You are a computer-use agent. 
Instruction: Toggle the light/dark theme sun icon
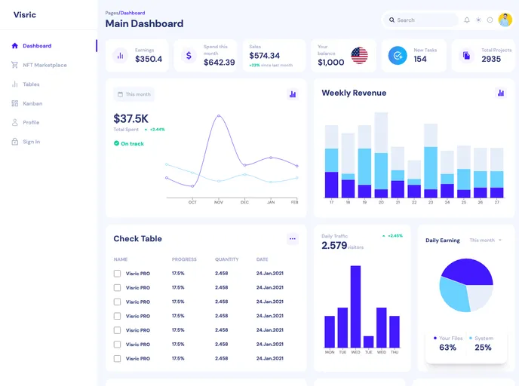[x=478, y=20]
